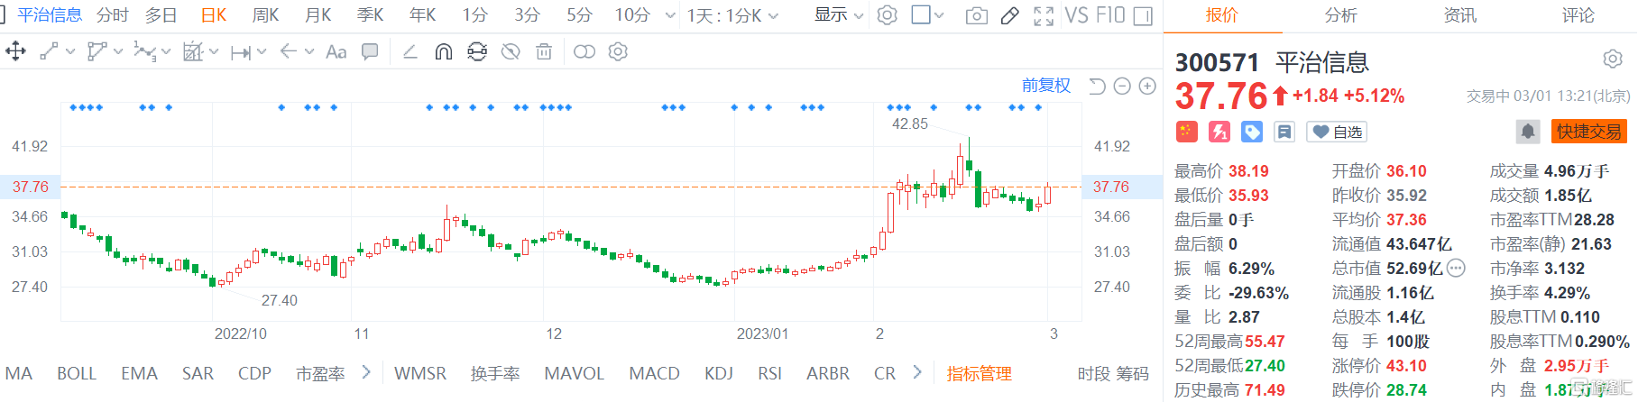
Task: Toggle hide drawings eye icon
Action: (x=511, y=52)
